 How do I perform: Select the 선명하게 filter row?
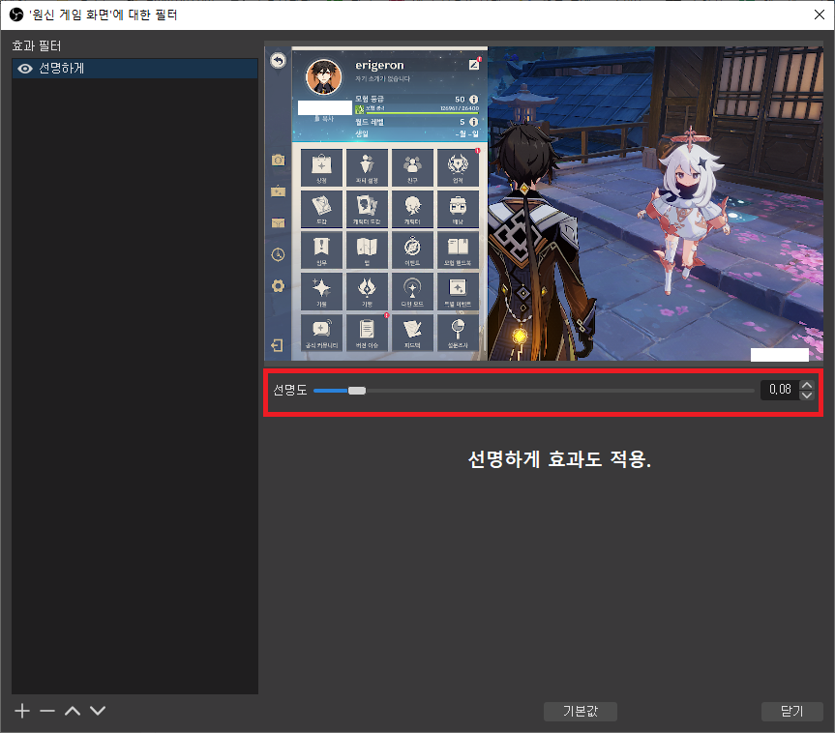(134, 69)
